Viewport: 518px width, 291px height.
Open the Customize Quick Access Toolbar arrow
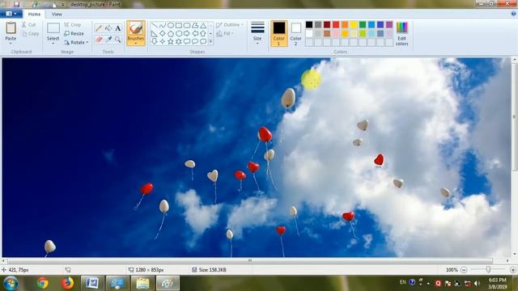click(x=63, y=5)
